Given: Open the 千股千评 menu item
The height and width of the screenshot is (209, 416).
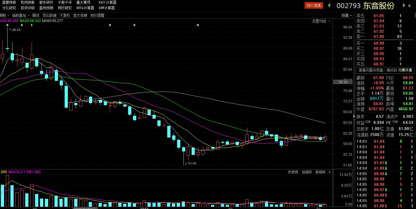Looking at the screenshot, I should tap(65, 3).
